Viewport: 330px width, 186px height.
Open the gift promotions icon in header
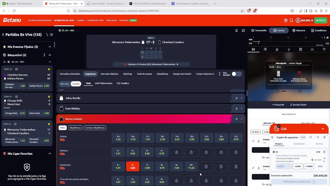point(286,20)
